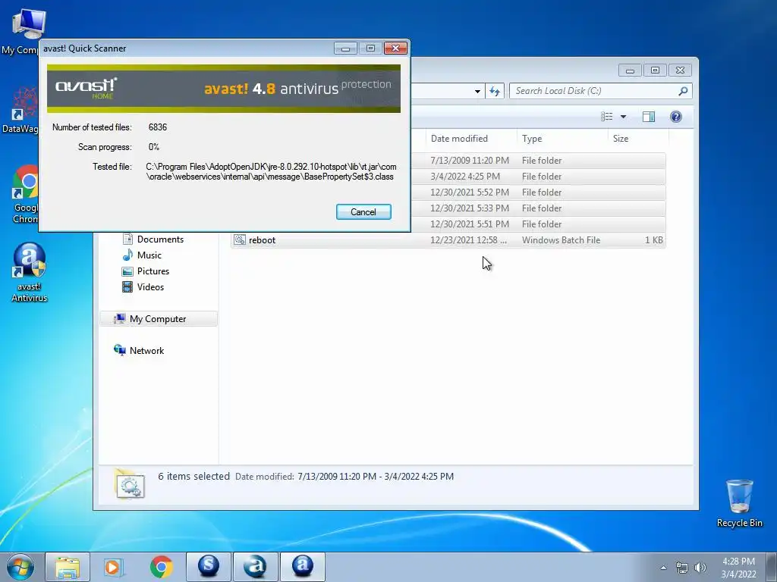Viewport: 777px width, 582px height.
Task: Open Explorer help icon
Action: coord(676,116)
